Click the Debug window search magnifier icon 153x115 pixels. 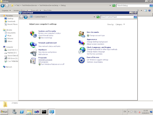151,6
